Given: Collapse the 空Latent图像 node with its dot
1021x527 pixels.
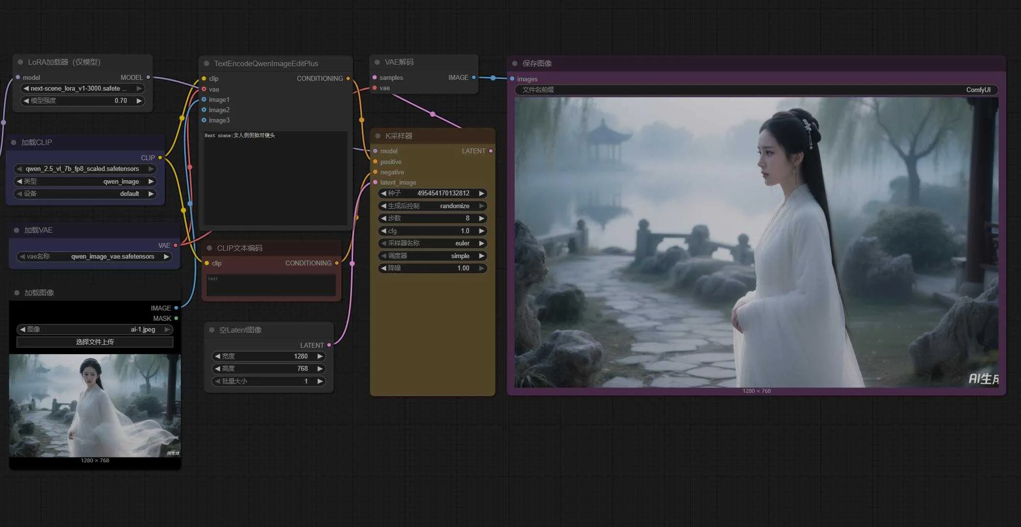Looking at the screenshot, I should point(212,330).
